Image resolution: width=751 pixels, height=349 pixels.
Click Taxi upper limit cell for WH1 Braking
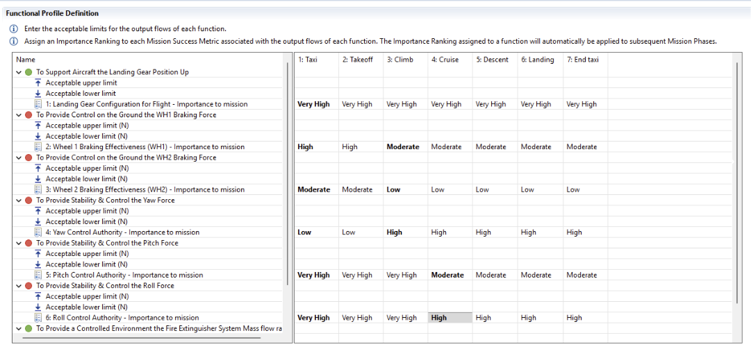(316, 126)
